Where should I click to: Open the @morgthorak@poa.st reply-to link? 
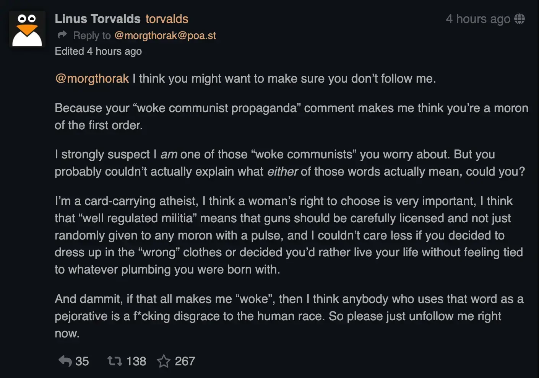(x=165, y=36)
